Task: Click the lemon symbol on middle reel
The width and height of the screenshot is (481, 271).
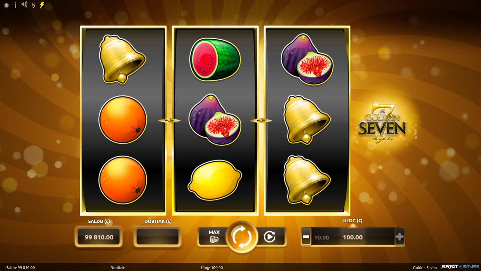Action: tap(215, 181)
